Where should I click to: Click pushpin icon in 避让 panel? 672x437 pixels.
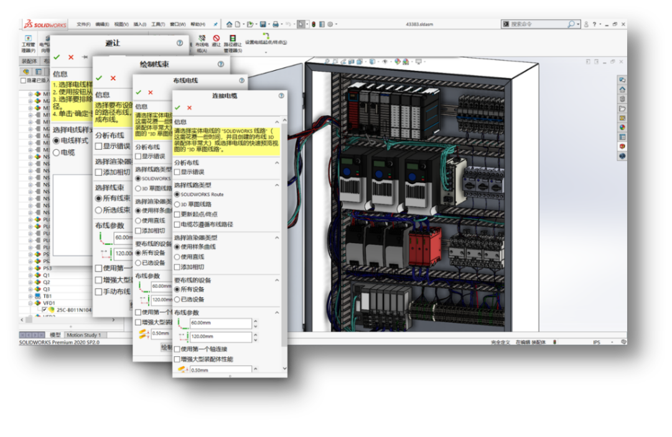(85, 57)
